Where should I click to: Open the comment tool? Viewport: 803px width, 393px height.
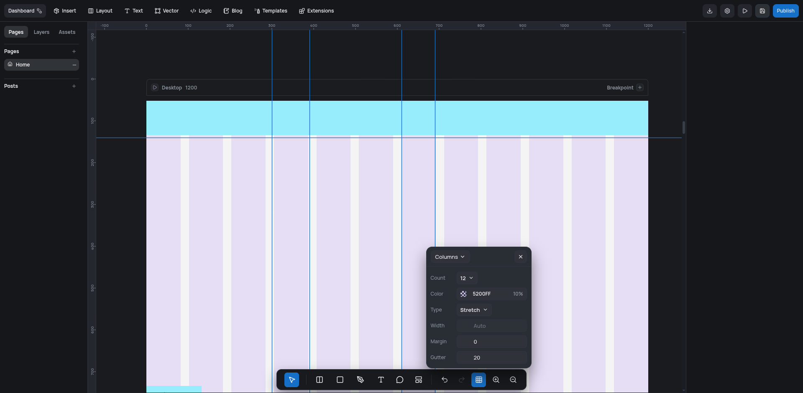(x=399, y=380)
